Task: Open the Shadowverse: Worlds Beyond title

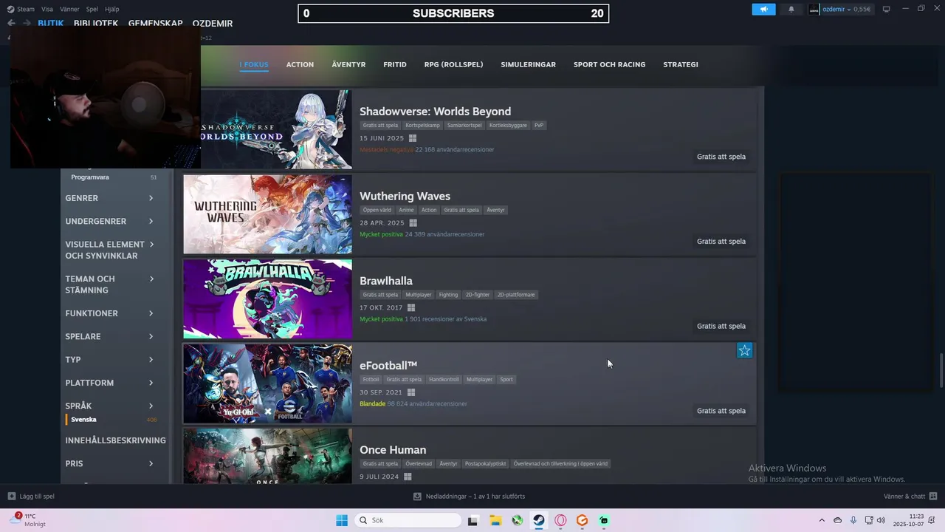Action: click(435, 112)
